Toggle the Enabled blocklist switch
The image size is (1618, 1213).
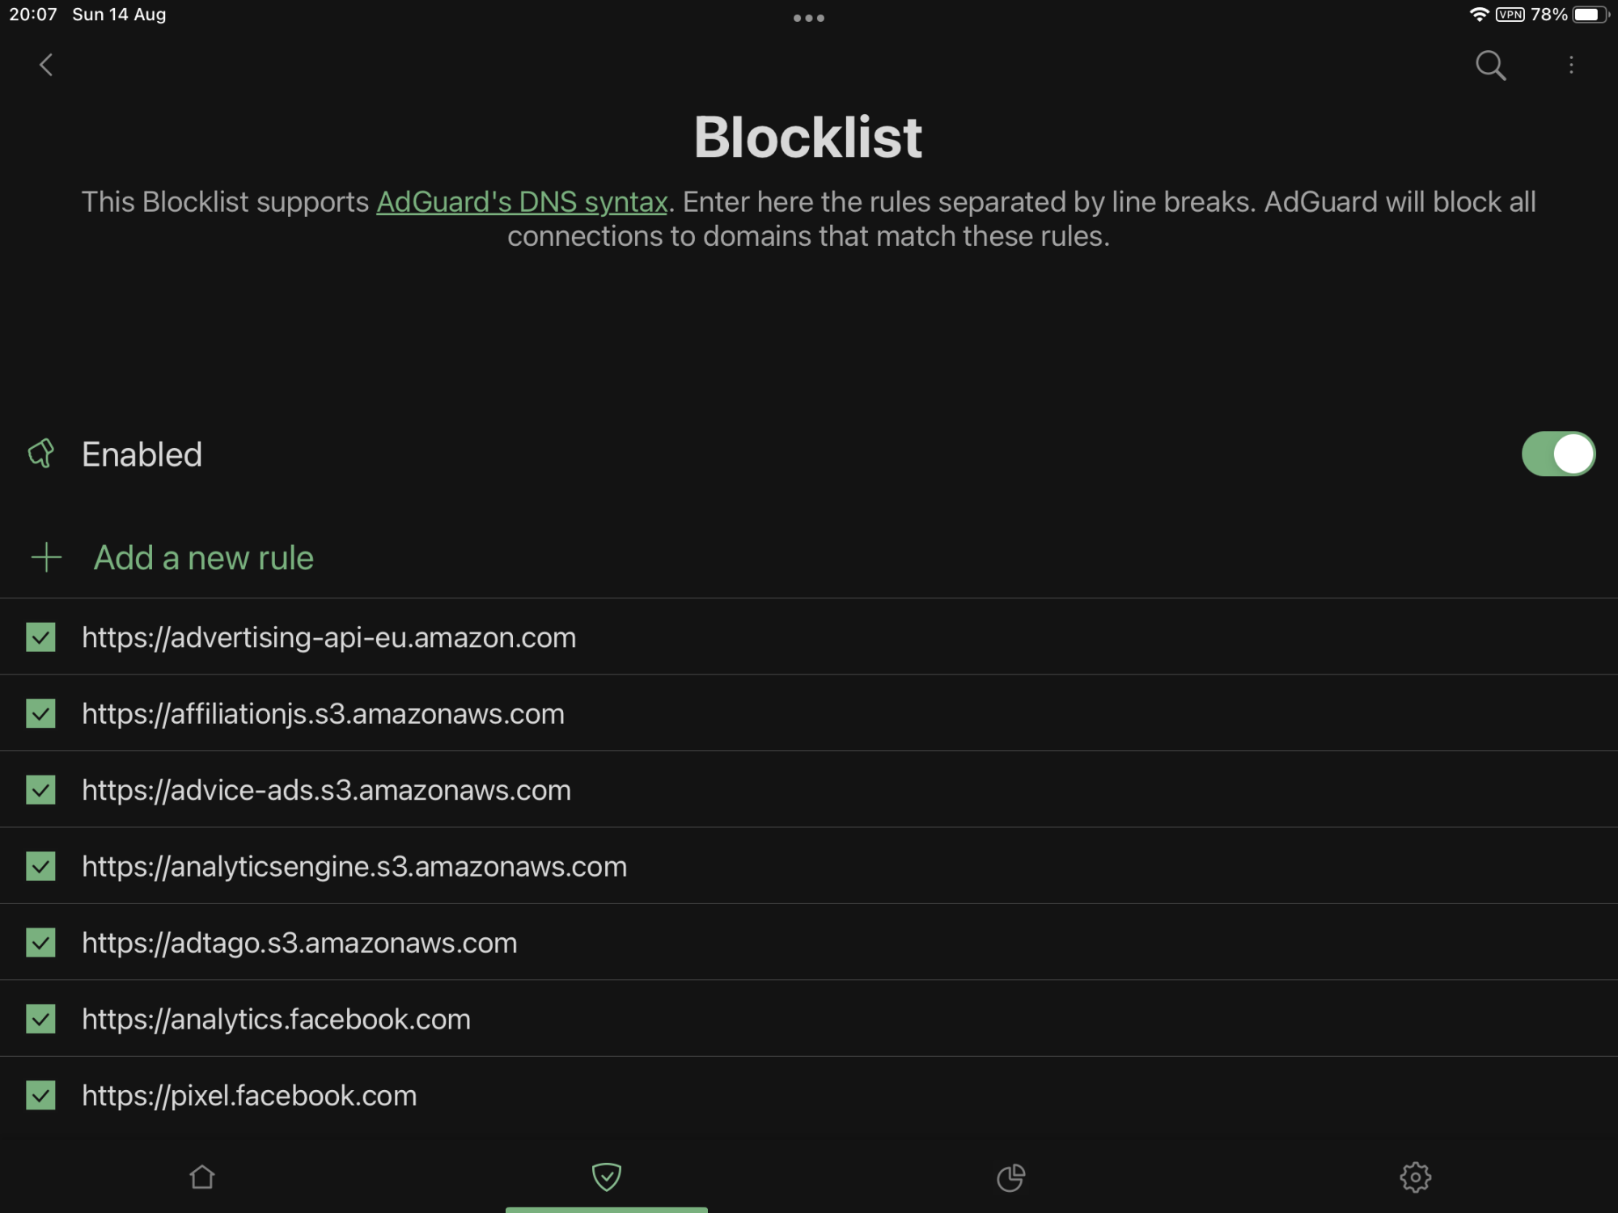pos(1558,454)
